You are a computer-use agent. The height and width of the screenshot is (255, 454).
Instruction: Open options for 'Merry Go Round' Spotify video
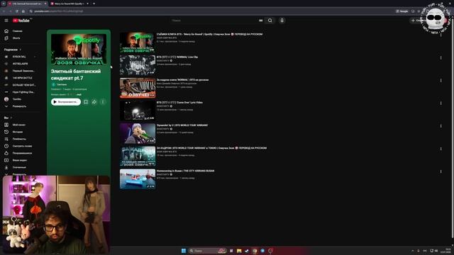pos(441,35)
